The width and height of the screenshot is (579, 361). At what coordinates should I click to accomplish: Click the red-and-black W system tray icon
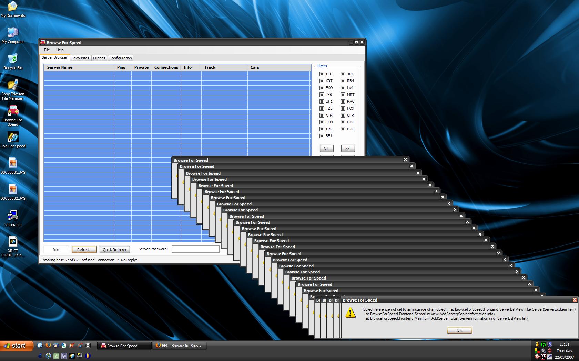click(x=543, y=357)
